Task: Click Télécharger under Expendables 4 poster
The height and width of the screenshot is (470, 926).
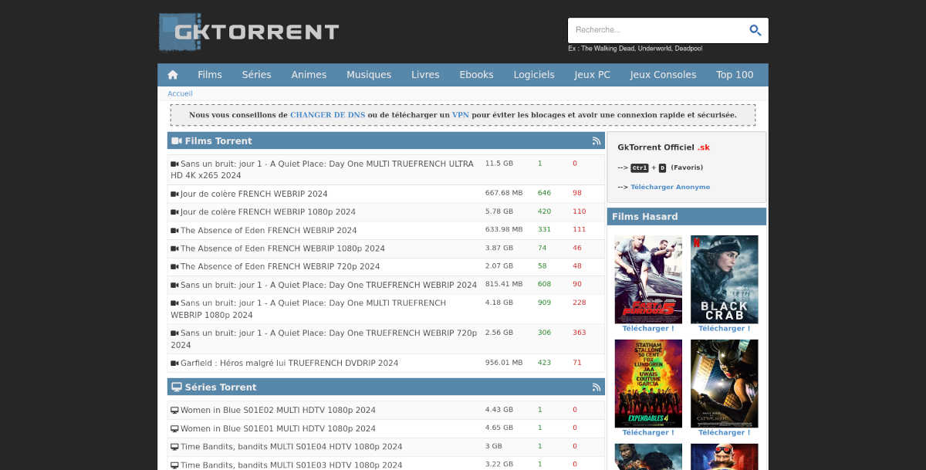Action: coord(648,433)
